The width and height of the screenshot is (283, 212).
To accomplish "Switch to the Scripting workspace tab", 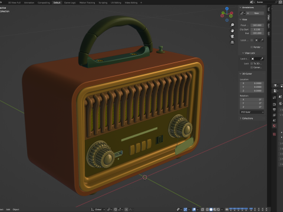I will click(103, 2).
